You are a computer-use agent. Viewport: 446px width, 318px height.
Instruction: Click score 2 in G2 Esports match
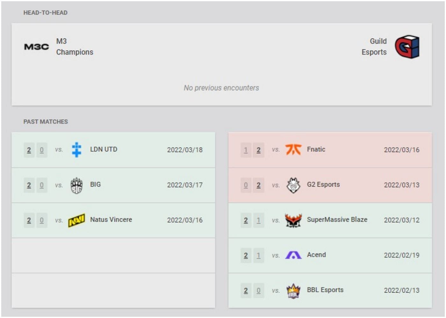click(258, 185)
